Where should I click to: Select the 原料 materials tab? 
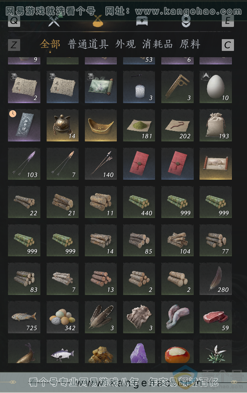(x=190, y=44)
